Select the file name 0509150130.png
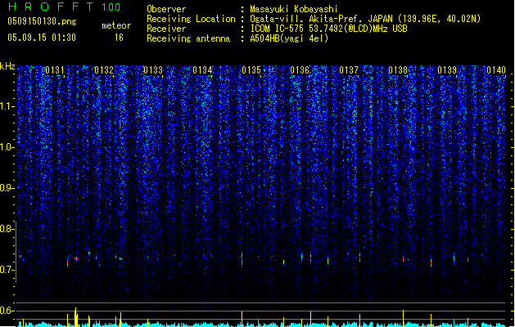This screenshot has height=327, width=515. 42,21
